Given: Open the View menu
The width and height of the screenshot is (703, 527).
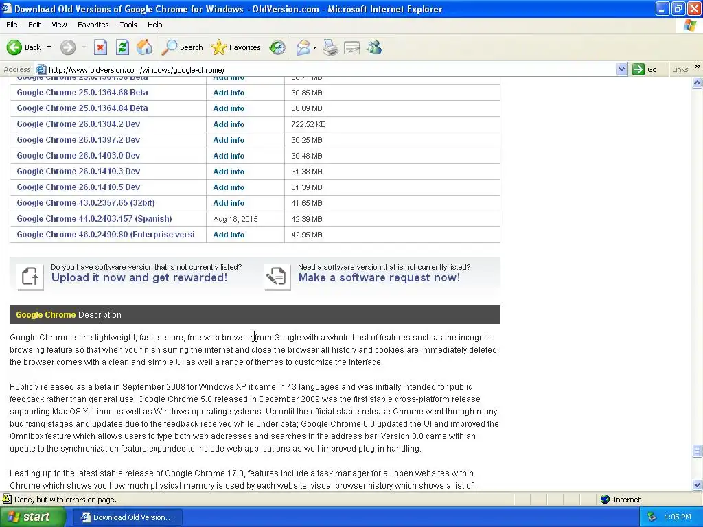Looking at the screenshot, I should (59, 25).
